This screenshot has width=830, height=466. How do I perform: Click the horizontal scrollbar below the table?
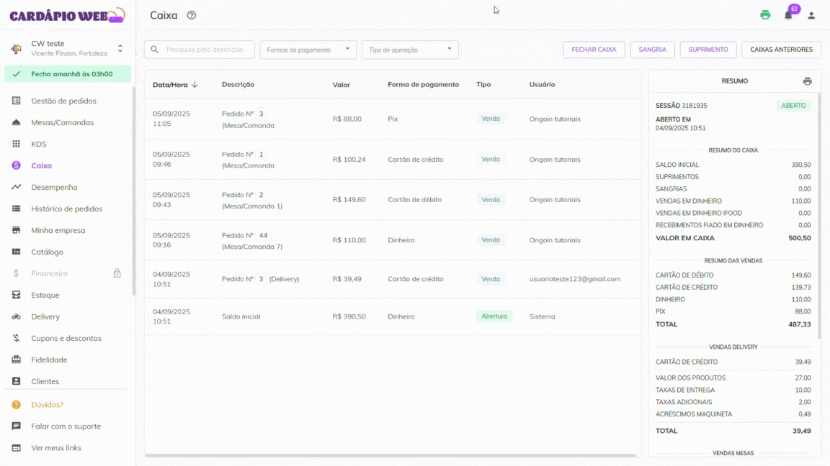click(390, 455)
